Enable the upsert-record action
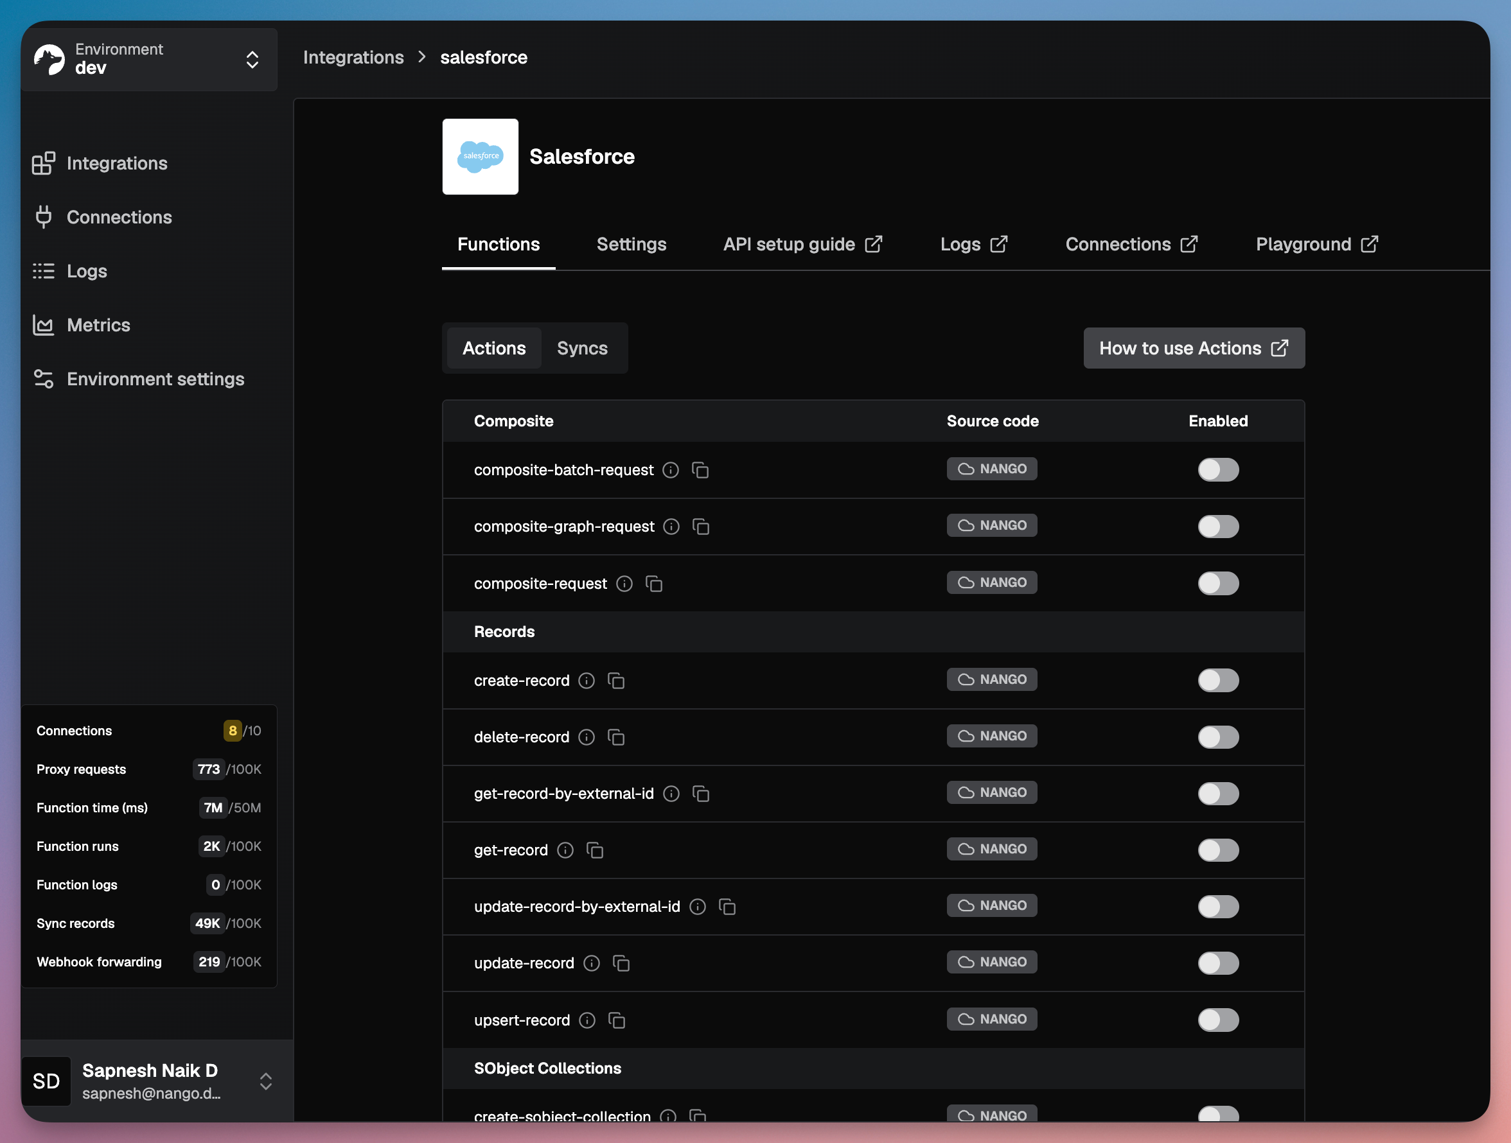The height and width of the screenshot is (1143, 1511). click(x=1218, y=1020)
